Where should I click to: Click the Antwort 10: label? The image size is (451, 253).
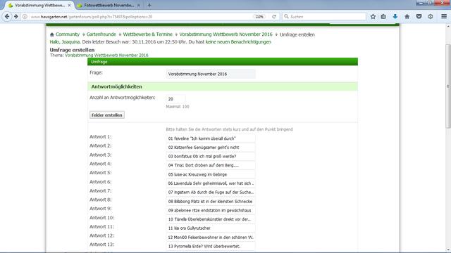[101, 217]
